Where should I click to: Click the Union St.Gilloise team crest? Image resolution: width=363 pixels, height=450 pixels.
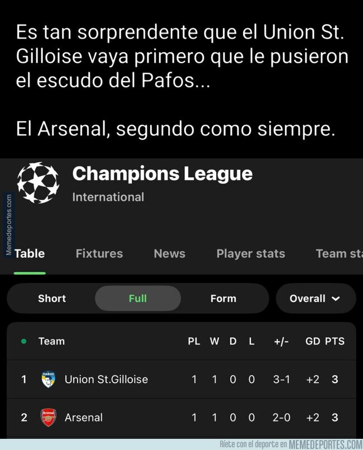click(x=48, y=380)
